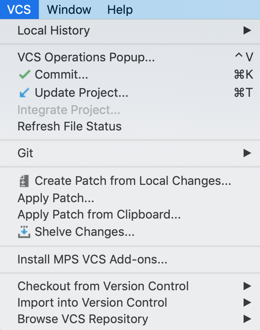
Task: Open the VCS menu in menu bar
Action: [19, 10]
